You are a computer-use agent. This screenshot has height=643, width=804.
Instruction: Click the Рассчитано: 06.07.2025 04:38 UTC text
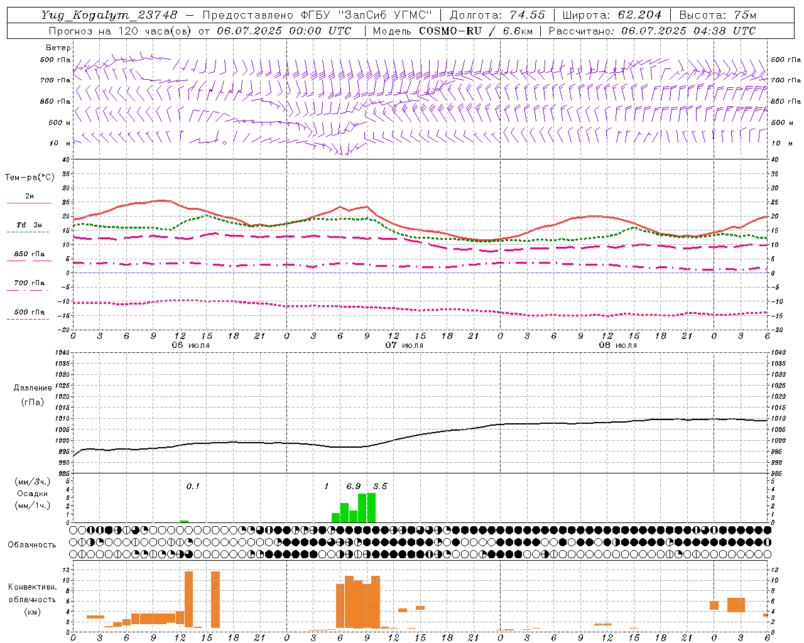tap(652, 31)
